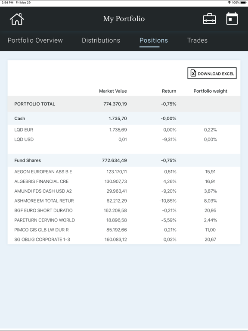Screen dimensions: 248x331
Task: Switch to Portfolio Overview tab
Action: 35,41
